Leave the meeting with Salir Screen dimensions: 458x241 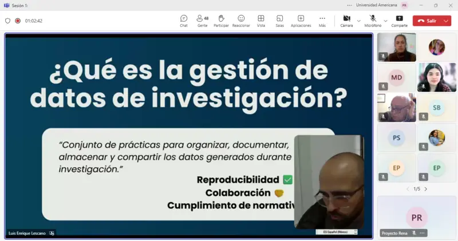click(x=428, y=21)
